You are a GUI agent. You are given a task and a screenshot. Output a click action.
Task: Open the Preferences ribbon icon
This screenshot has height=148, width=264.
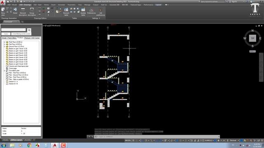click(x=92, y=11)
